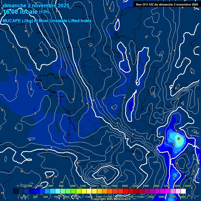Click the '3000' legend value
This screenshot has height=201, width=201.
(161, 197)
